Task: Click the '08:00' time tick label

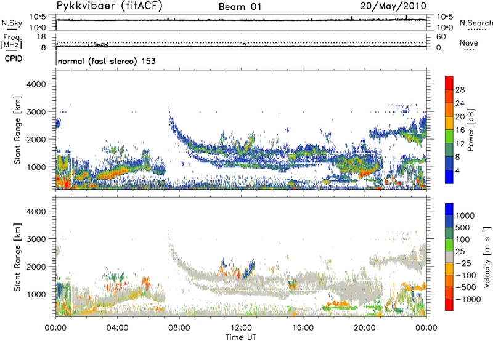Action: [179, 328]
